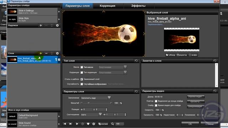Image resolution: width=228 pixels, height=128 pixels.
Task: Jump to previous slide in bottom toolbar
Action: [x=65, y=124]
